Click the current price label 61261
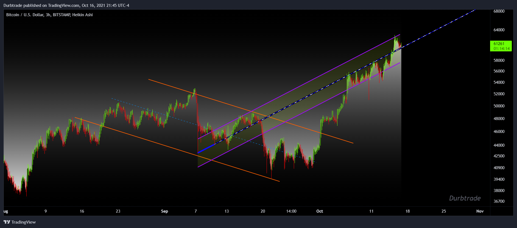This screenshot has height=228, width=517. tap(499, 44)
